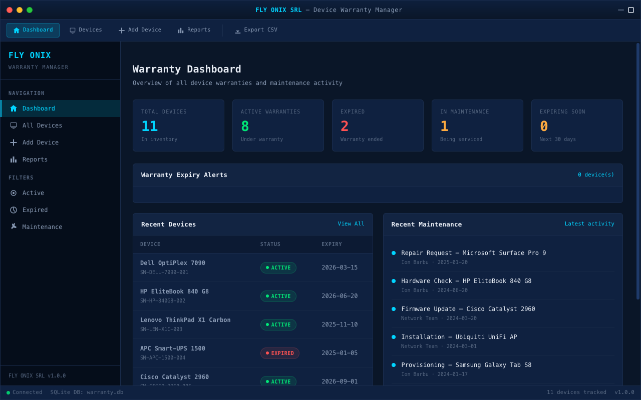The image size is (641, 400).
Task: Click the 0 device(s) alert counter link
Action: pyautogui.click(x=596, y=174)
